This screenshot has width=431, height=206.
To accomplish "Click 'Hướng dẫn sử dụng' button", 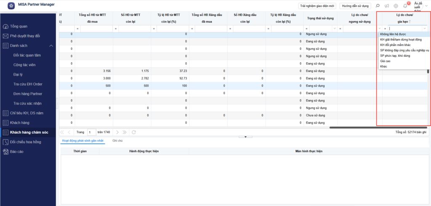I will [355, 6].
